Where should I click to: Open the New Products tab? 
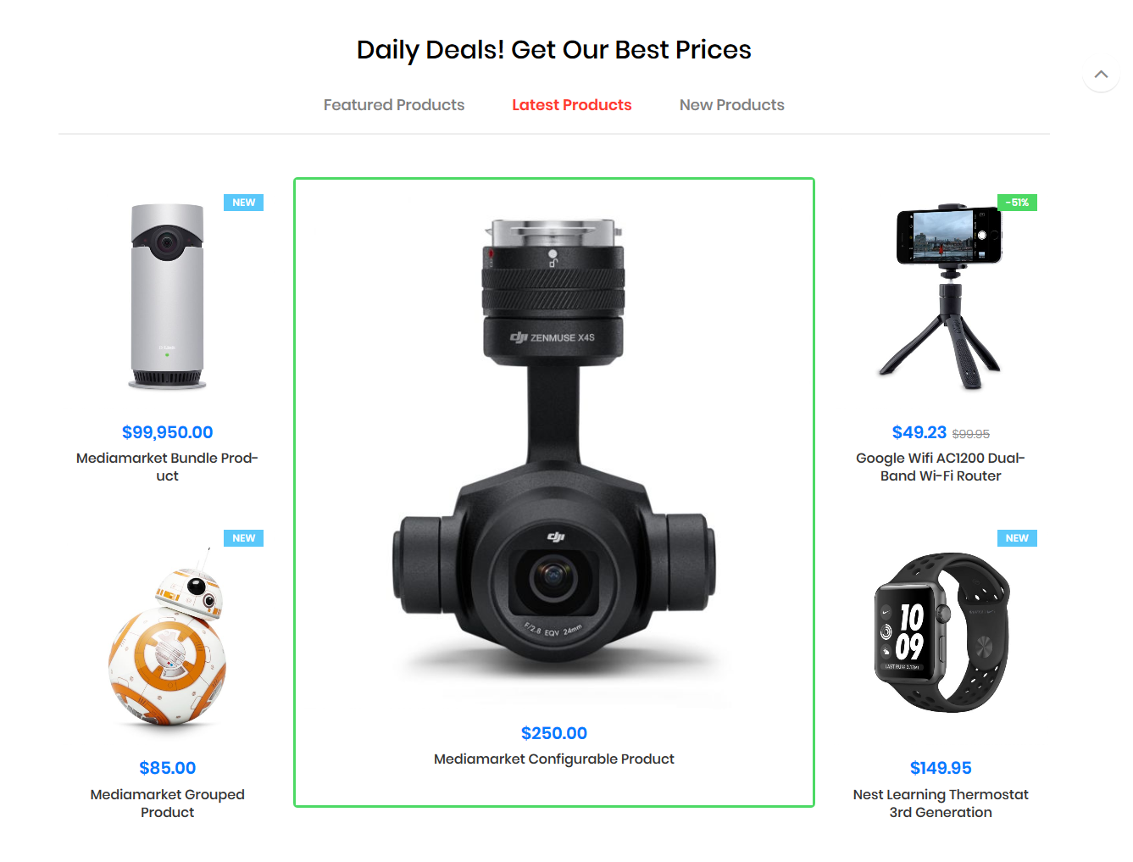[x=732, y=105]
